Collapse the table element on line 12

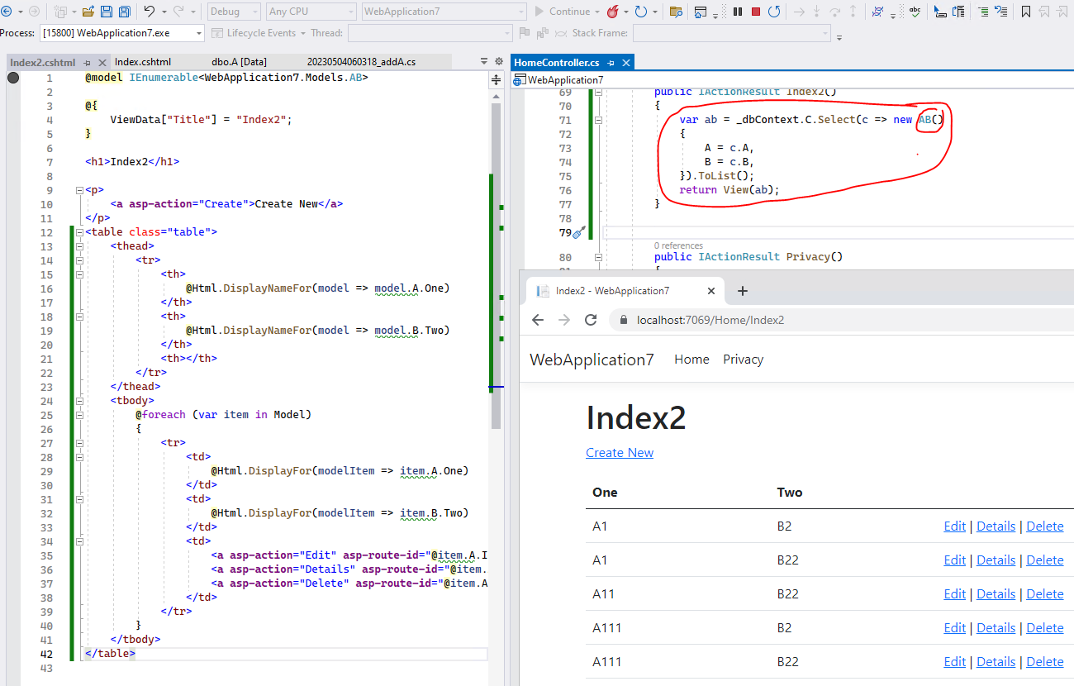click(x=79, y=232)
